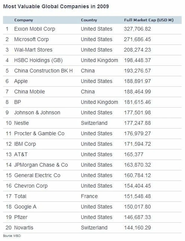The image size is (185, 241).
Task: Click the Country column header
Action: tap(89, 20)
